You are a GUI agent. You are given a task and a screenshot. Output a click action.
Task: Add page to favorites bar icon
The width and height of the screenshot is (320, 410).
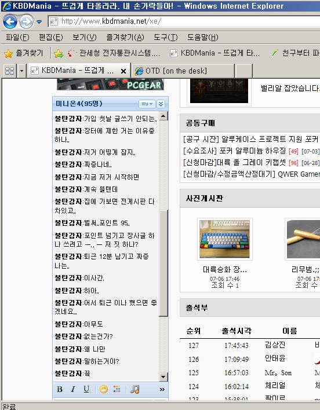pyautogui.click(x=59, y=54)
